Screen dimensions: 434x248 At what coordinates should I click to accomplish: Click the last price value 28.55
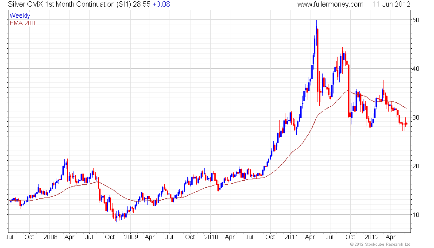coord(141,4)
